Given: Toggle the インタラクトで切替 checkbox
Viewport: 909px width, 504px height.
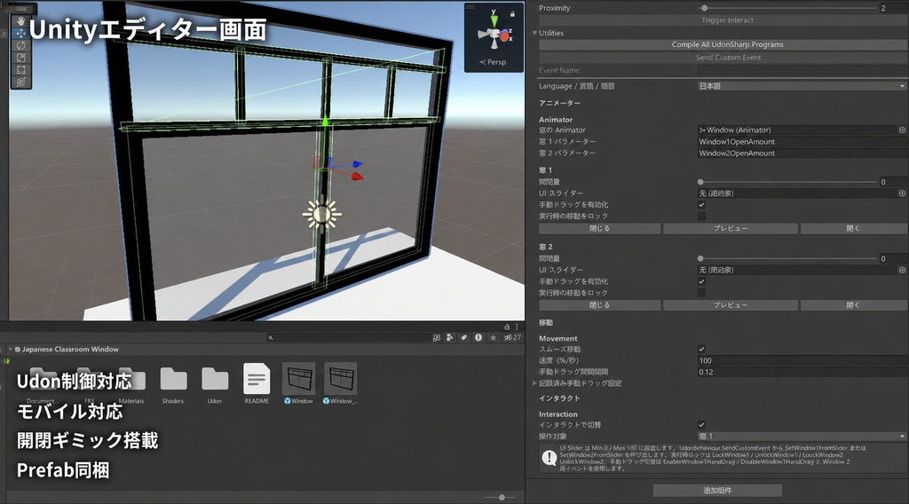Looking at the screenshot, I should tap(701, 425).
